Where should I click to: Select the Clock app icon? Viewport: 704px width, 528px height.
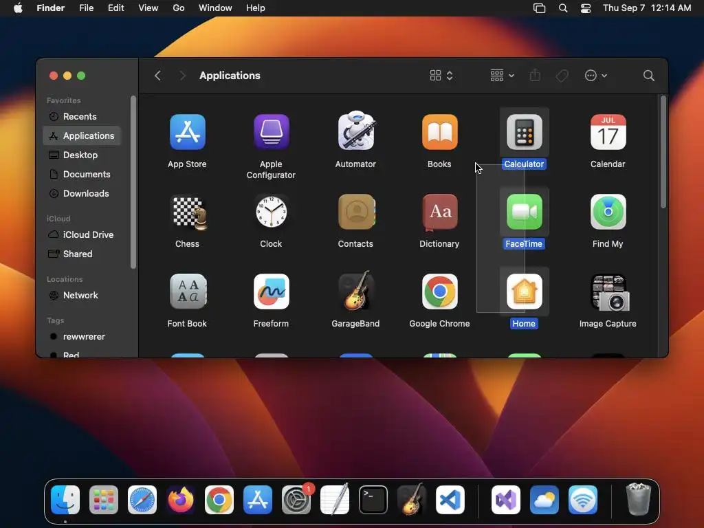(271, 212)
